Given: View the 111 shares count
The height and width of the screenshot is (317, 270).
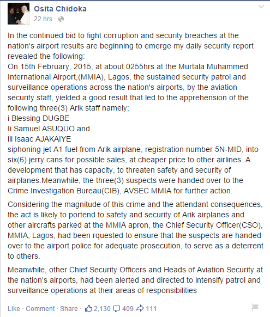Looking at the screenshot, I should pyautogui.click(x=151, y=308).
